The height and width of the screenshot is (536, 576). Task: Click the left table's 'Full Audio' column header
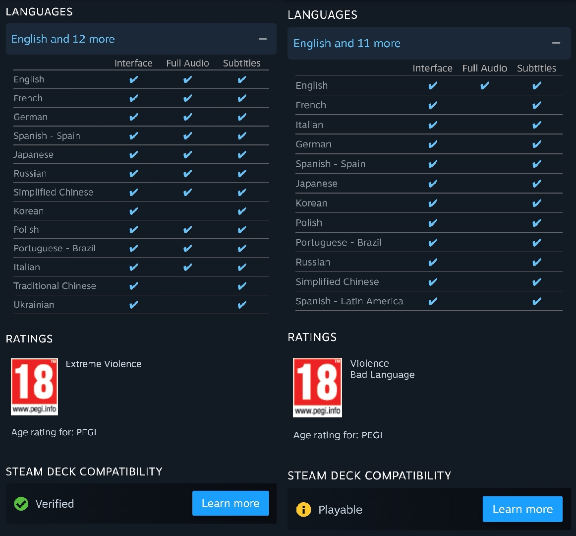coord(188,63)
